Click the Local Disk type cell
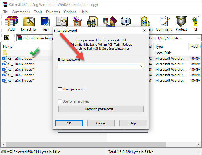The width and height of the screenshot is (202, 155). [x=163, y=53]
